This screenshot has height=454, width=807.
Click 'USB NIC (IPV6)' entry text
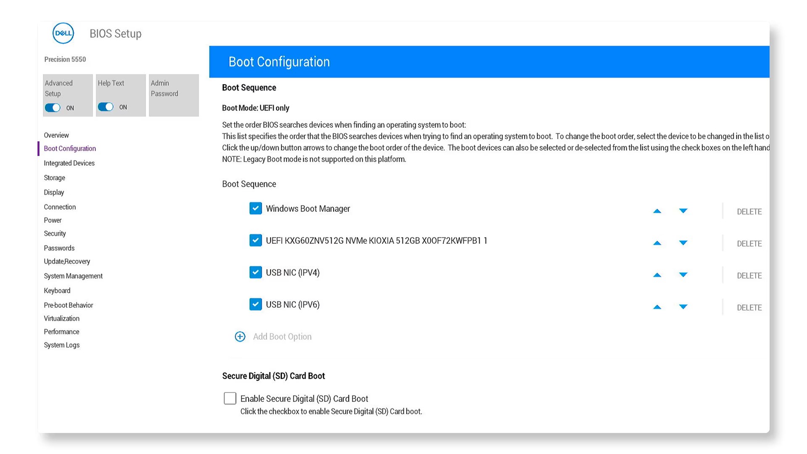tap(293, 304)
